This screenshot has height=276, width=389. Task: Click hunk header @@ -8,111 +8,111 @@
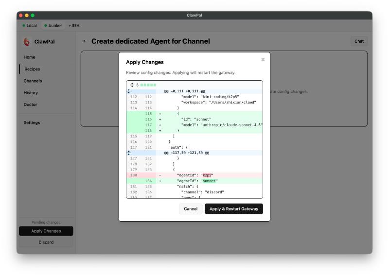click(x=184, y=91)
